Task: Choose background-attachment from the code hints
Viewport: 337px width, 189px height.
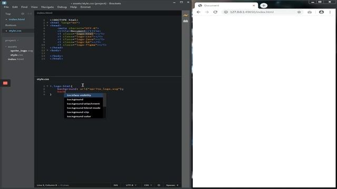Action: click(x=83, y=104)
